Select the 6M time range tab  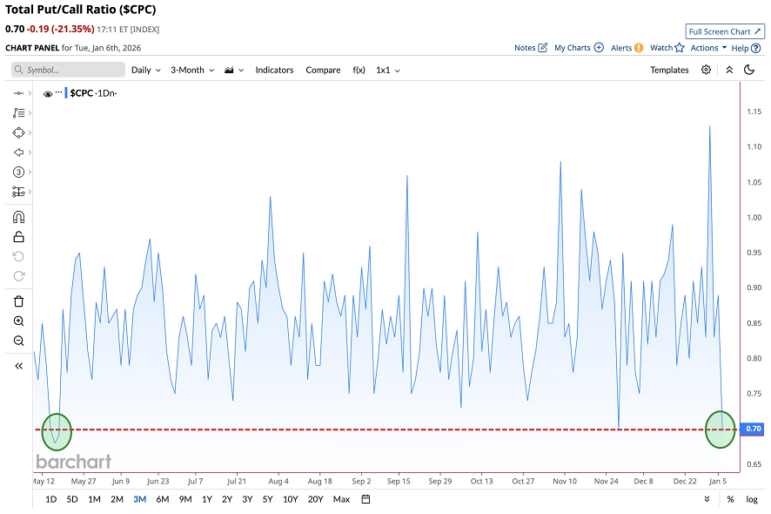[163, 499]
